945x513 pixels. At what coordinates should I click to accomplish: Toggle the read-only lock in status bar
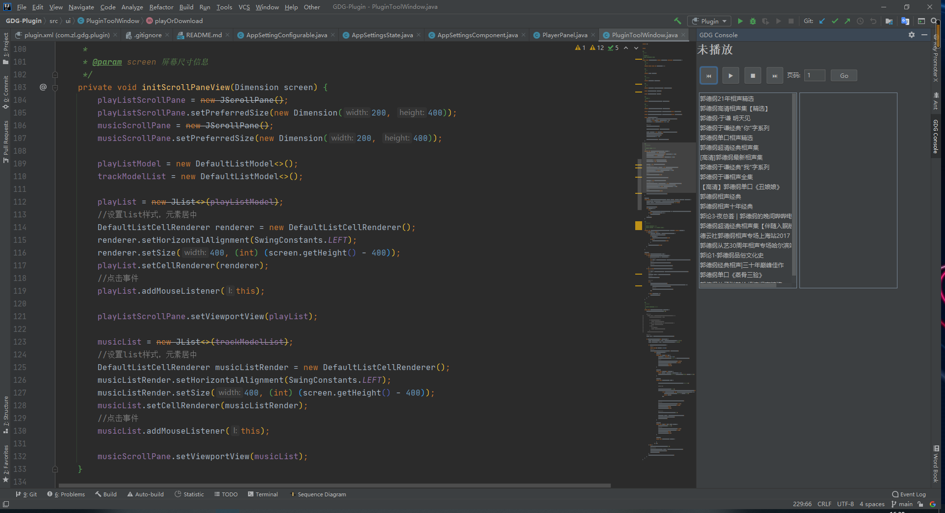coord(920,504)
